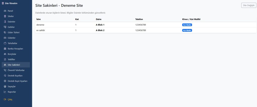Open Destek Kayıtları via headset icon
The height and width of the screenshot is (107, 257).
5,75
